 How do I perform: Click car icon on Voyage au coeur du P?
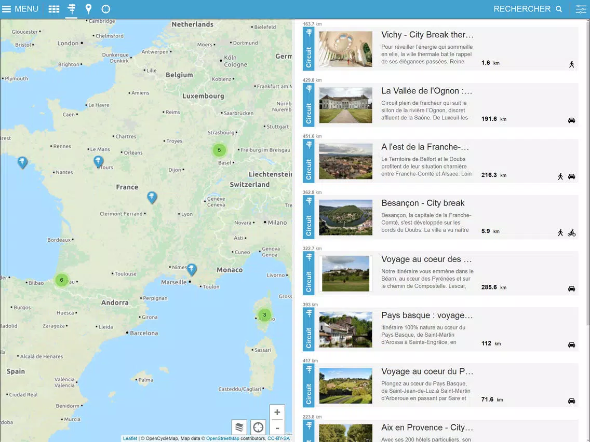point(571,400)
